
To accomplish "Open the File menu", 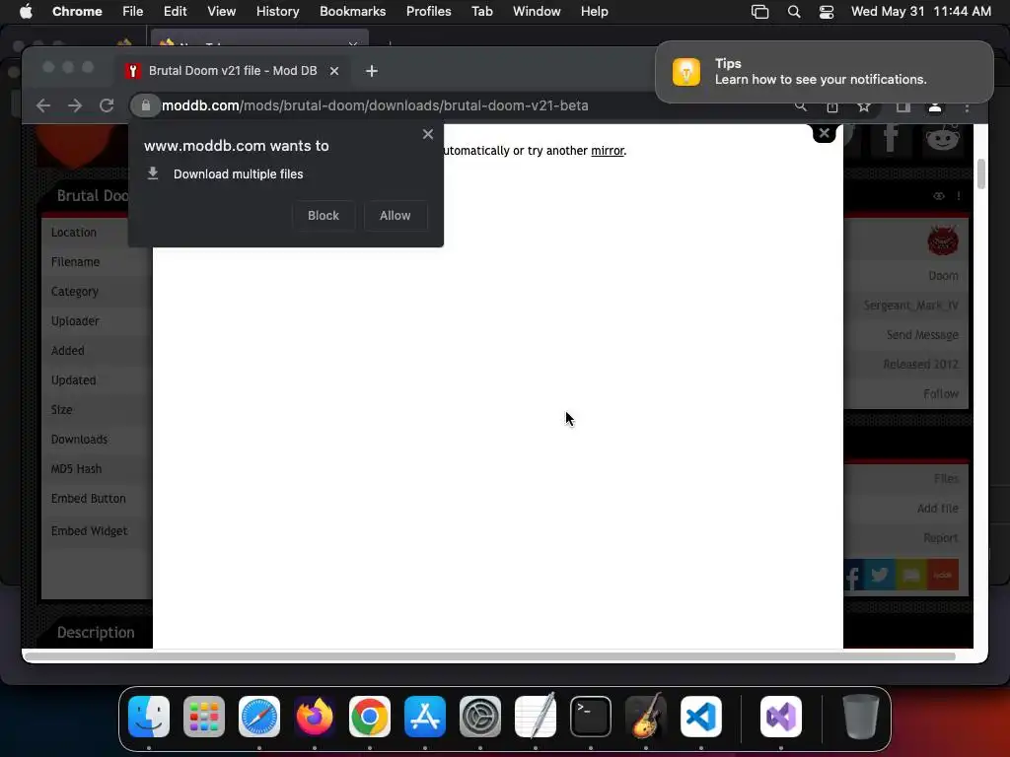I will coord(133,11).
